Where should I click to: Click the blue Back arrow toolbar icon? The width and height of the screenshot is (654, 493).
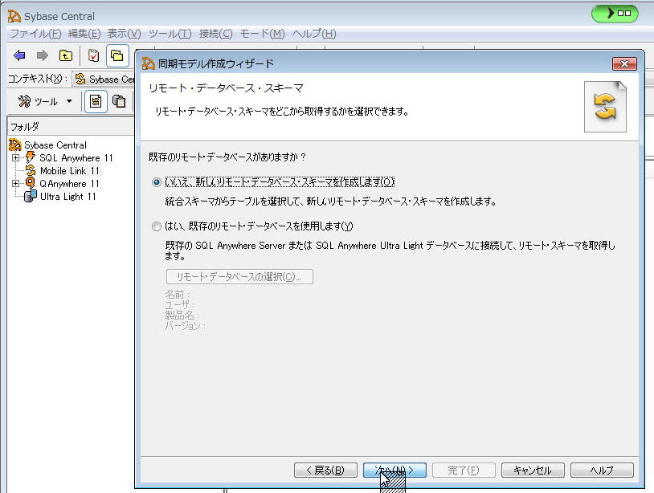pyautogui.click(x=19, y=55)
